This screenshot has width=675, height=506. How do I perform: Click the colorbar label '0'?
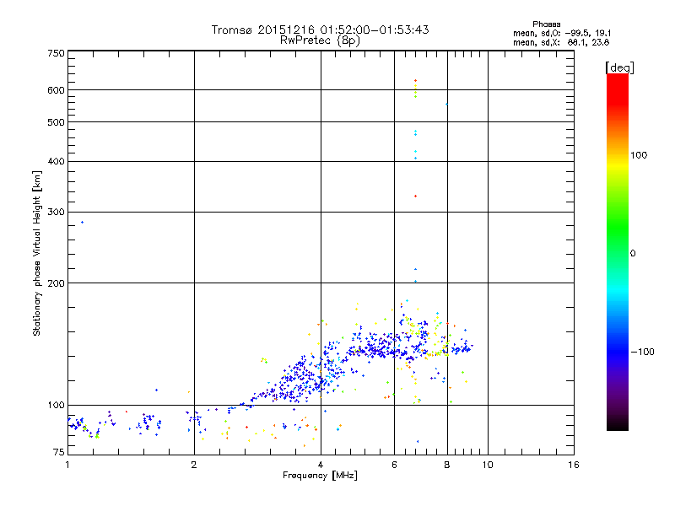click(632, 254)
